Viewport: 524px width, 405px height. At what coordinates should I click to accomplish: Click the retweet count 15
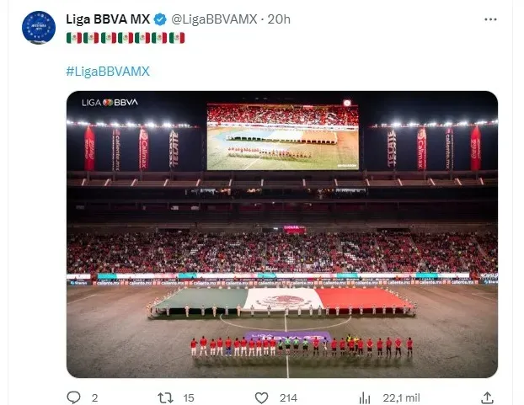coord(189,397)
